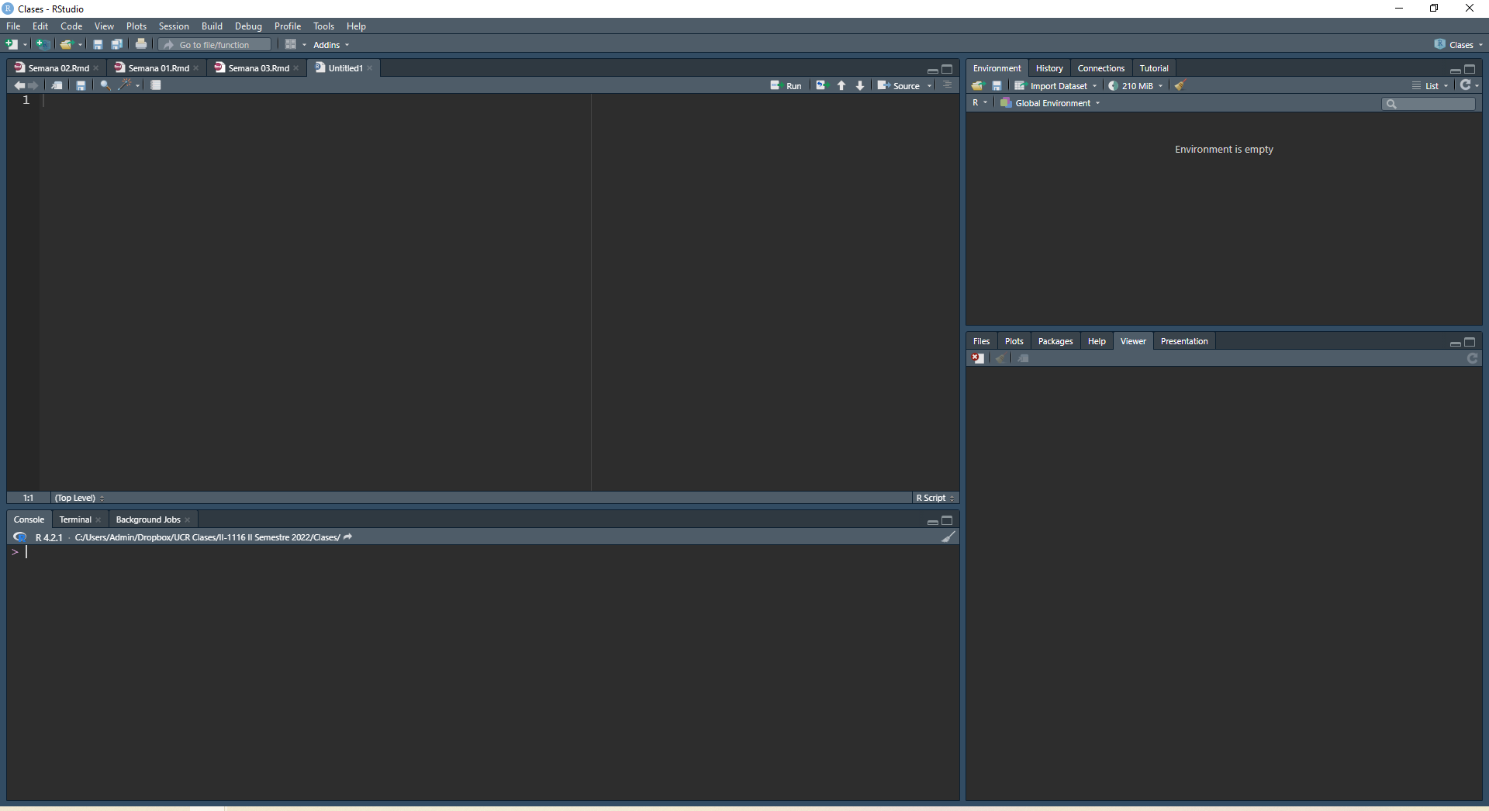Clear the console with the broom icon

coord(948,537)
